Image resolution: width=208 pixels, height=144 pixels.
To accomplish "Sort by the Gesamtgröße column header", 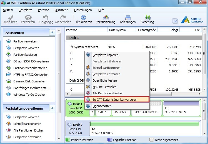I will (146, 30).
